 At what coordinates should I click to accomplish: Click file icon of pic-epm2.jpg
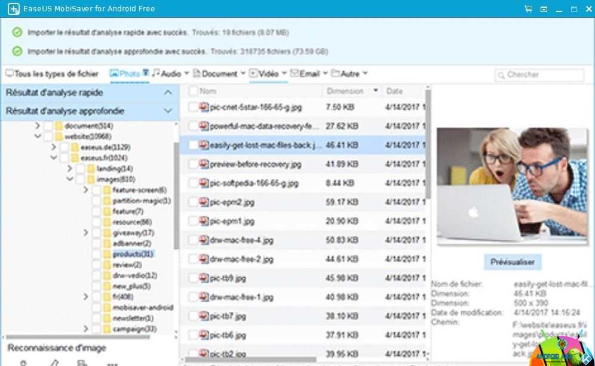coord(204,202)
